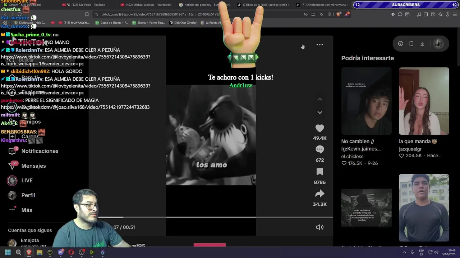Click the Opera icon in the taskbar
The image size is (460, 258).
[71, 252]
